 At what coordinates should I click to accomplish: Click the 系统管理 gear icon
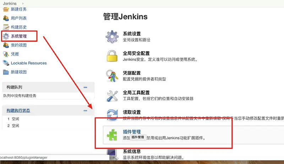[6, 36]
